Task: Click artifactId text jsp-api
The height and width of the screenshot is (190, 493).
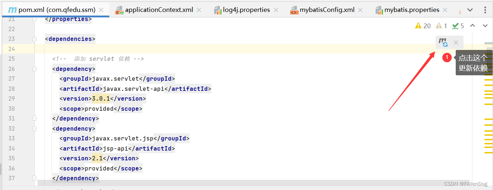Action: pos(115,148)
